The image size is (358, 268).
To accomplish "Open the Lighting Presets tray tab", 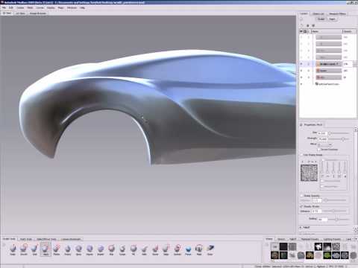I will tap(332, 239).
